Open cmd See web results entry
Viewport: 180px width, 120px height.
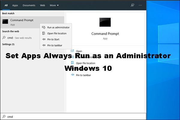point(19,38)
